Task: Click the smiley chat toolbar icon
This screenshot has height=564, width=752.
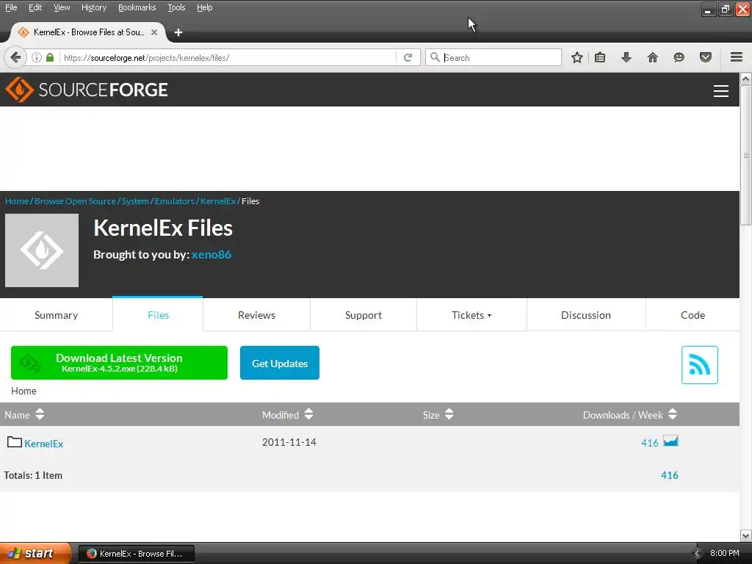Action: tap(679, 57)
